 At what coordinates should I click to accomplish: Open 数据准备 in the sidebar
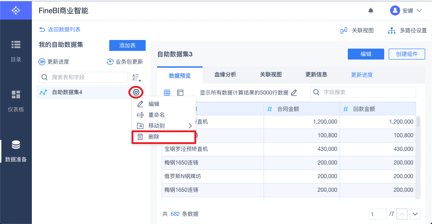coord(15,151)
